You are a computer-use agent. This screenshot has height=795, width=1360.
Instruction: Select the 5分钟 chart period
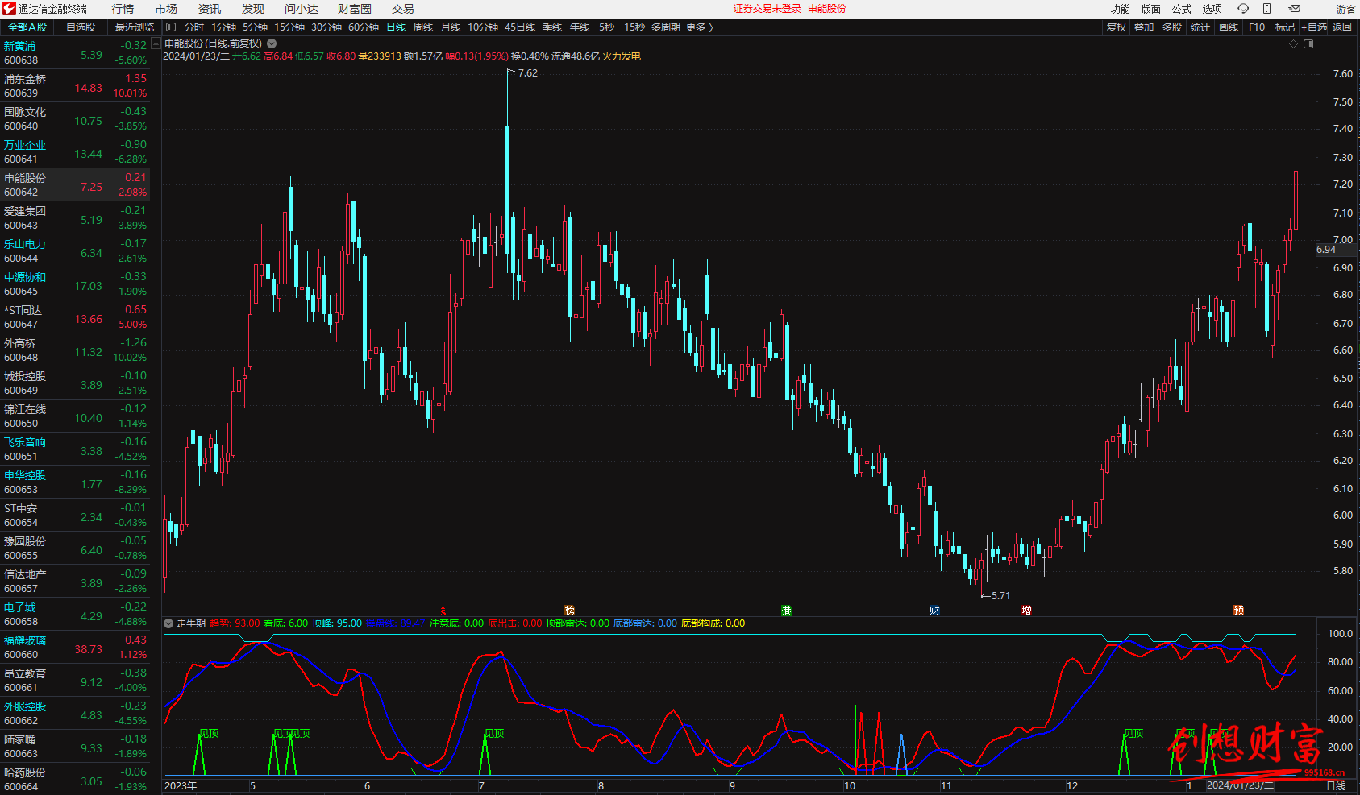pyautogui.click(x=255, y=27)
